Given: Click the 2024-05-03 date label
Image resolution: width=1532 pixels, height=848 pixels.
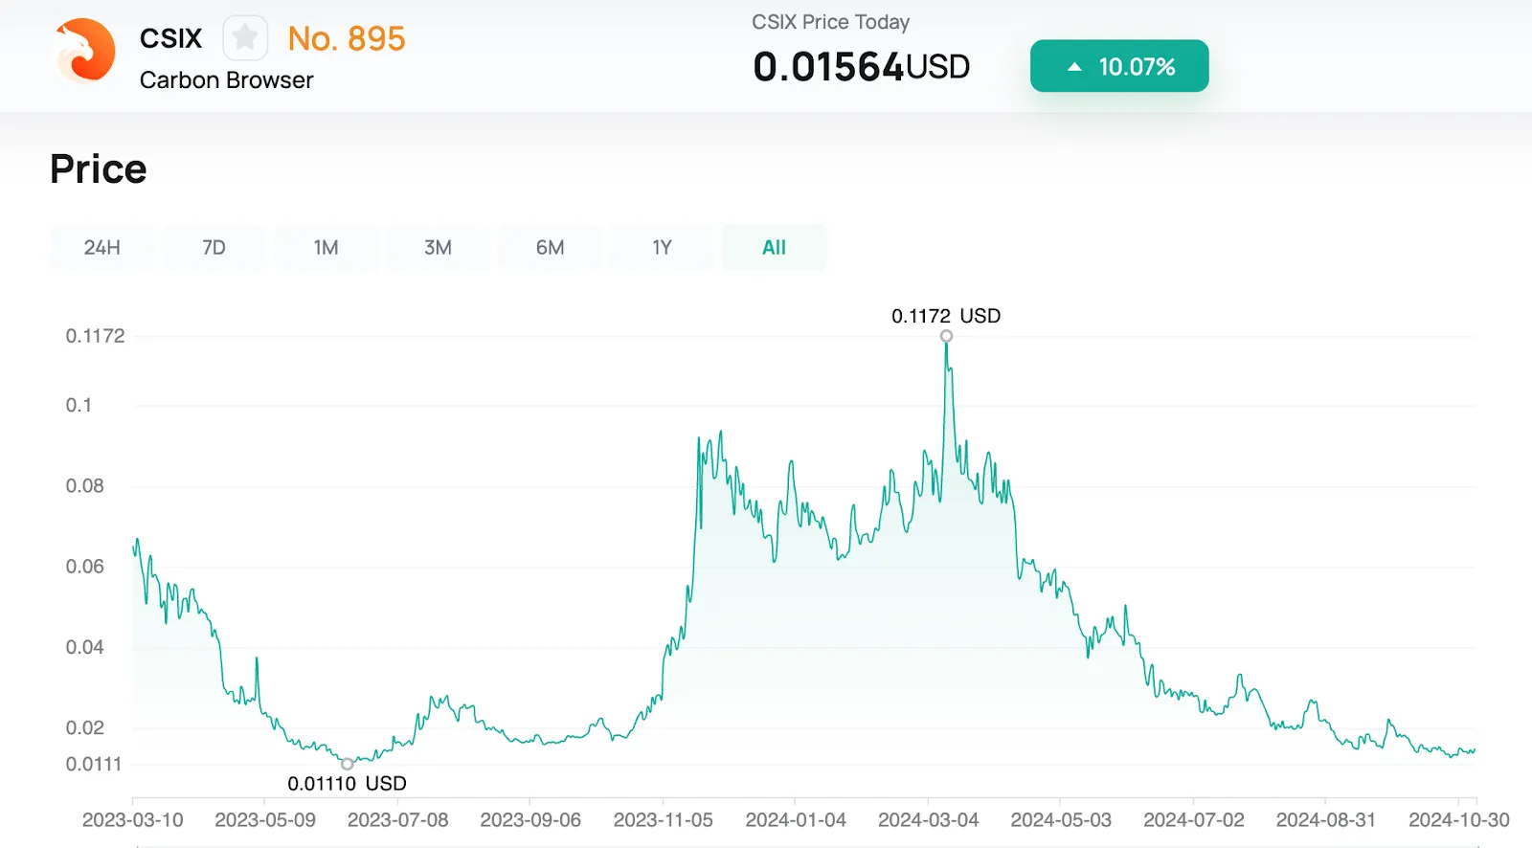Looking at the screenshot, I should click(x=1061, y=820).
